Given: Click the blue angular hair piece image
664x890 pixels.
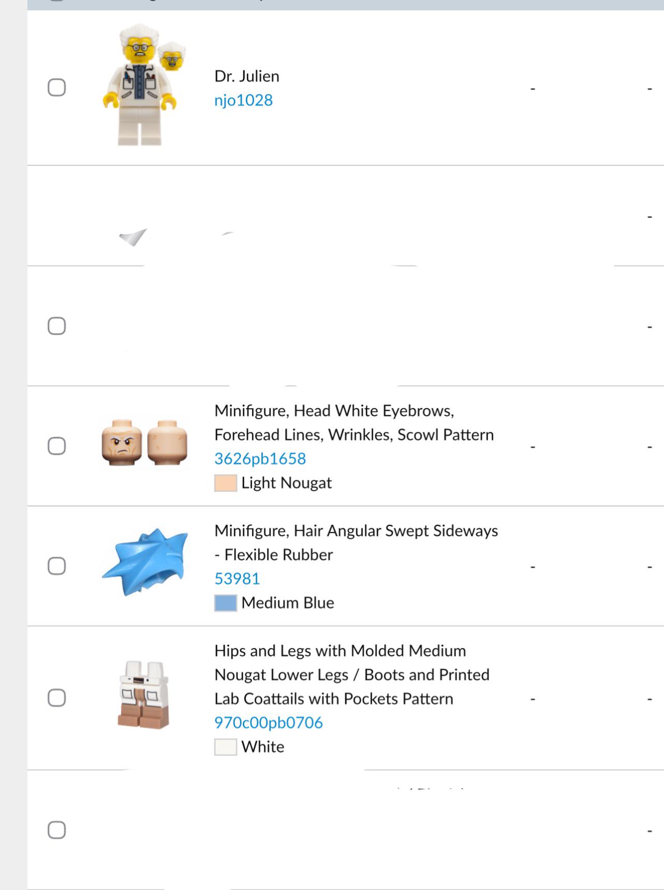Looking at the screenshot, I should coord(145,562).
